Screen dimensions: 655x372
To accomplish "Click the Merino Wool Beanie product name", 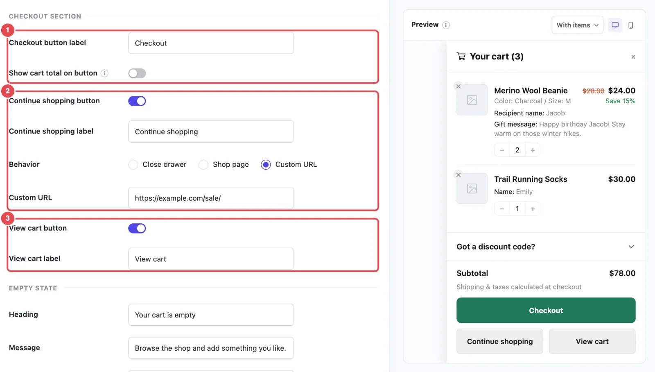I will point(531,91).
